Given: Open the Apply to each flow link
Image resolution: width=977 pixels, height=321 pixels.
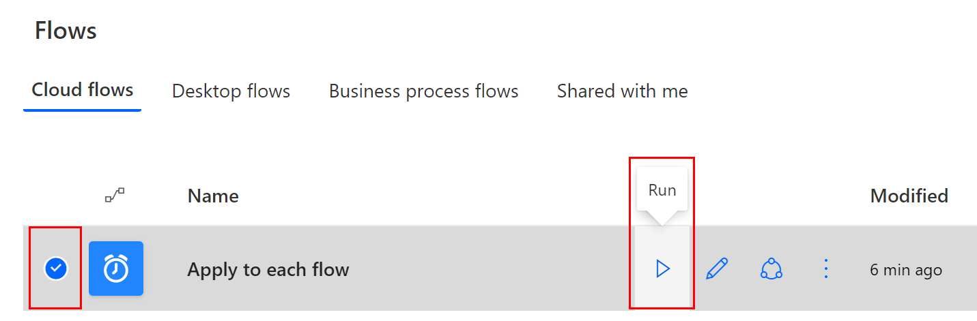Looking at the screenshot, I should point(268,270).
